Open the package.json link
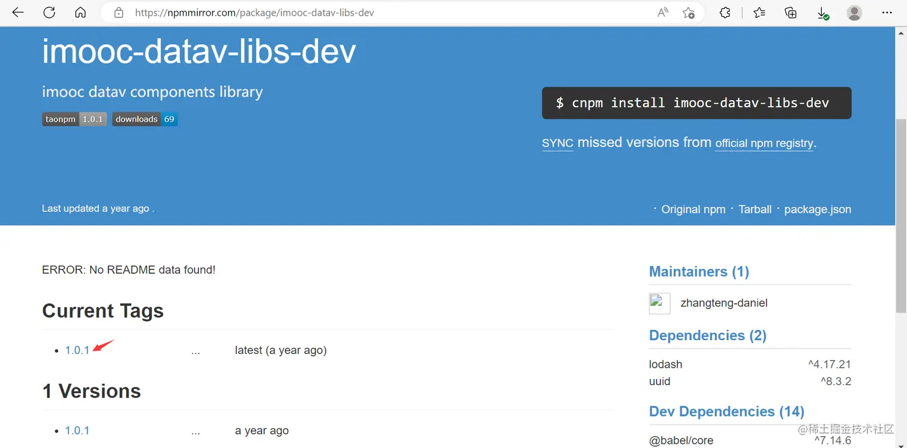 pyautogui.click(x=818, y=209)
